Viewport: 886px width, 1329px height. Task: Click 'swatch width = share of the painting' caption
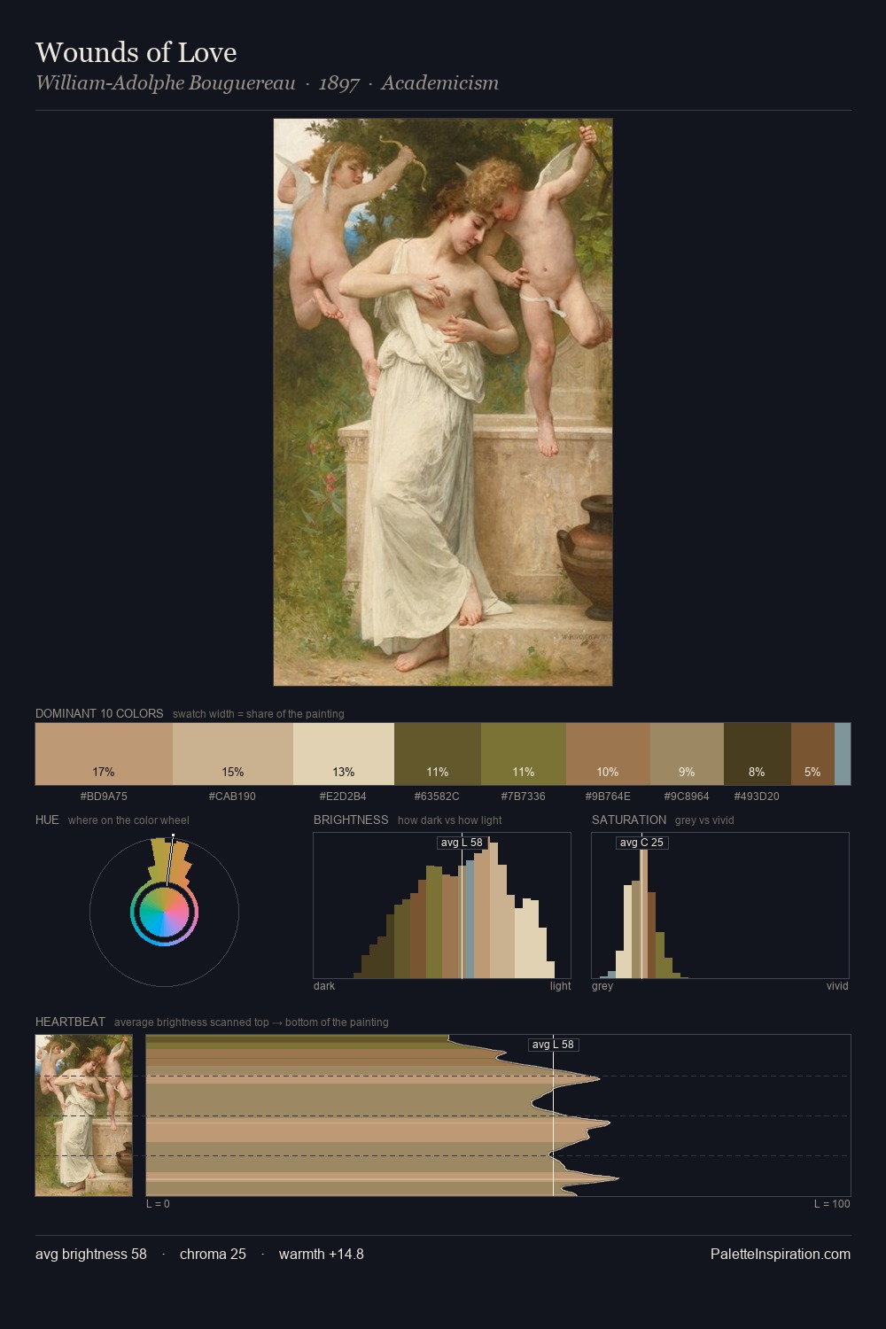point(259,714)
